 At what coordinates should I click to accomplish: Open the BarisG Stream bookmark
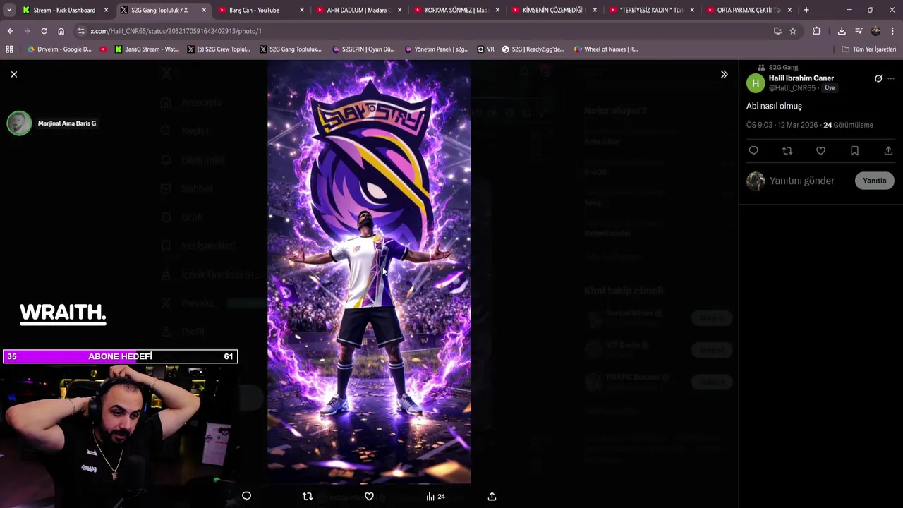tap(146, 49)
